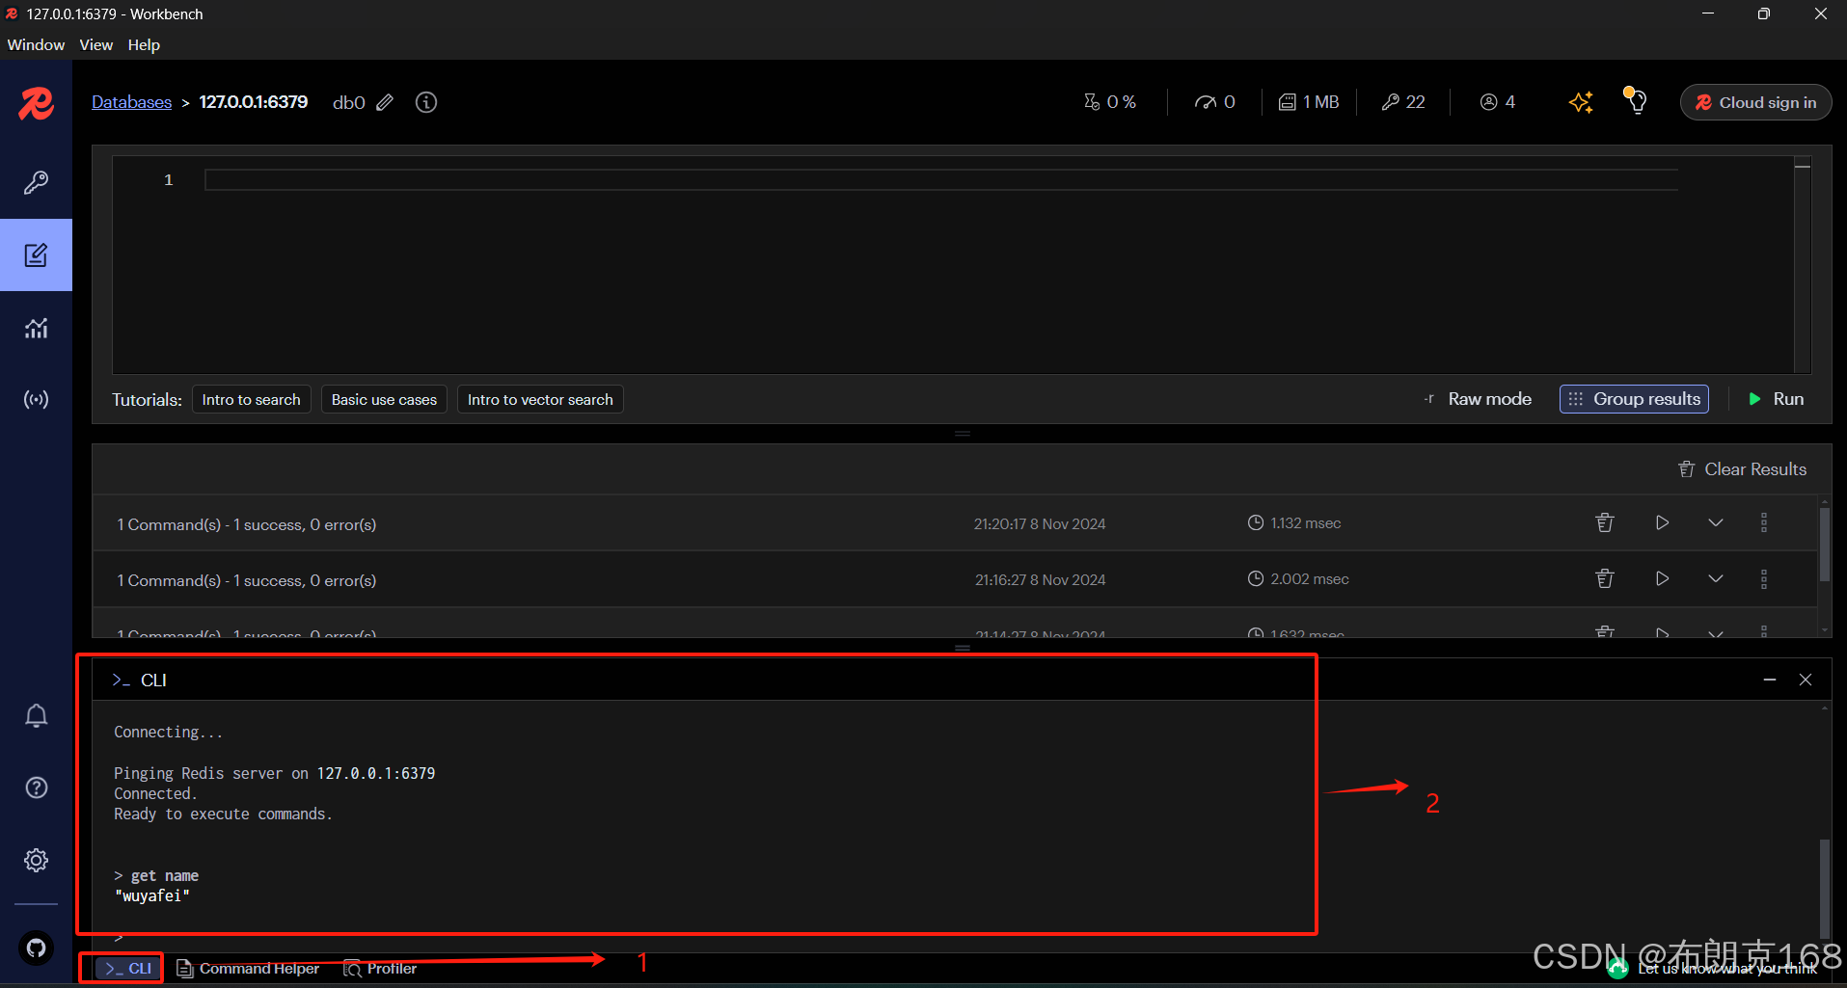Toggle Group results

click(x=1634, y=399)
